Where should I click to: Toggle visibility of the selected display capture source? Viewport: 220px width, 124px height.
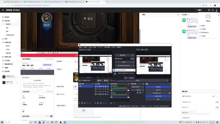click(106, 87)
